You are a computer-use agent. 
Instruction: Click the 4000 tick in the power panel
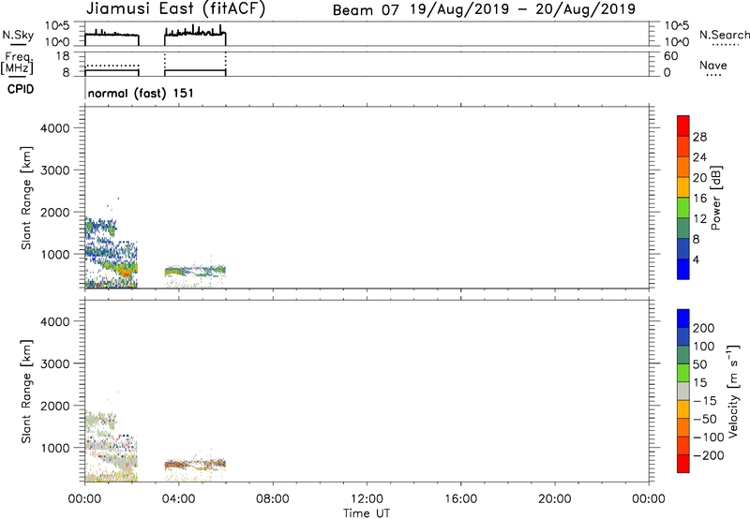pyautogui.click(x=55, y=128)
